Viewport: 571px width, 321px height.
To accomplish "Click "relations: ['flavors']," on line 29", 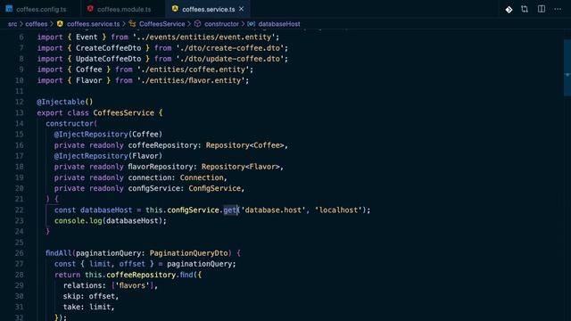I will 111,285.
